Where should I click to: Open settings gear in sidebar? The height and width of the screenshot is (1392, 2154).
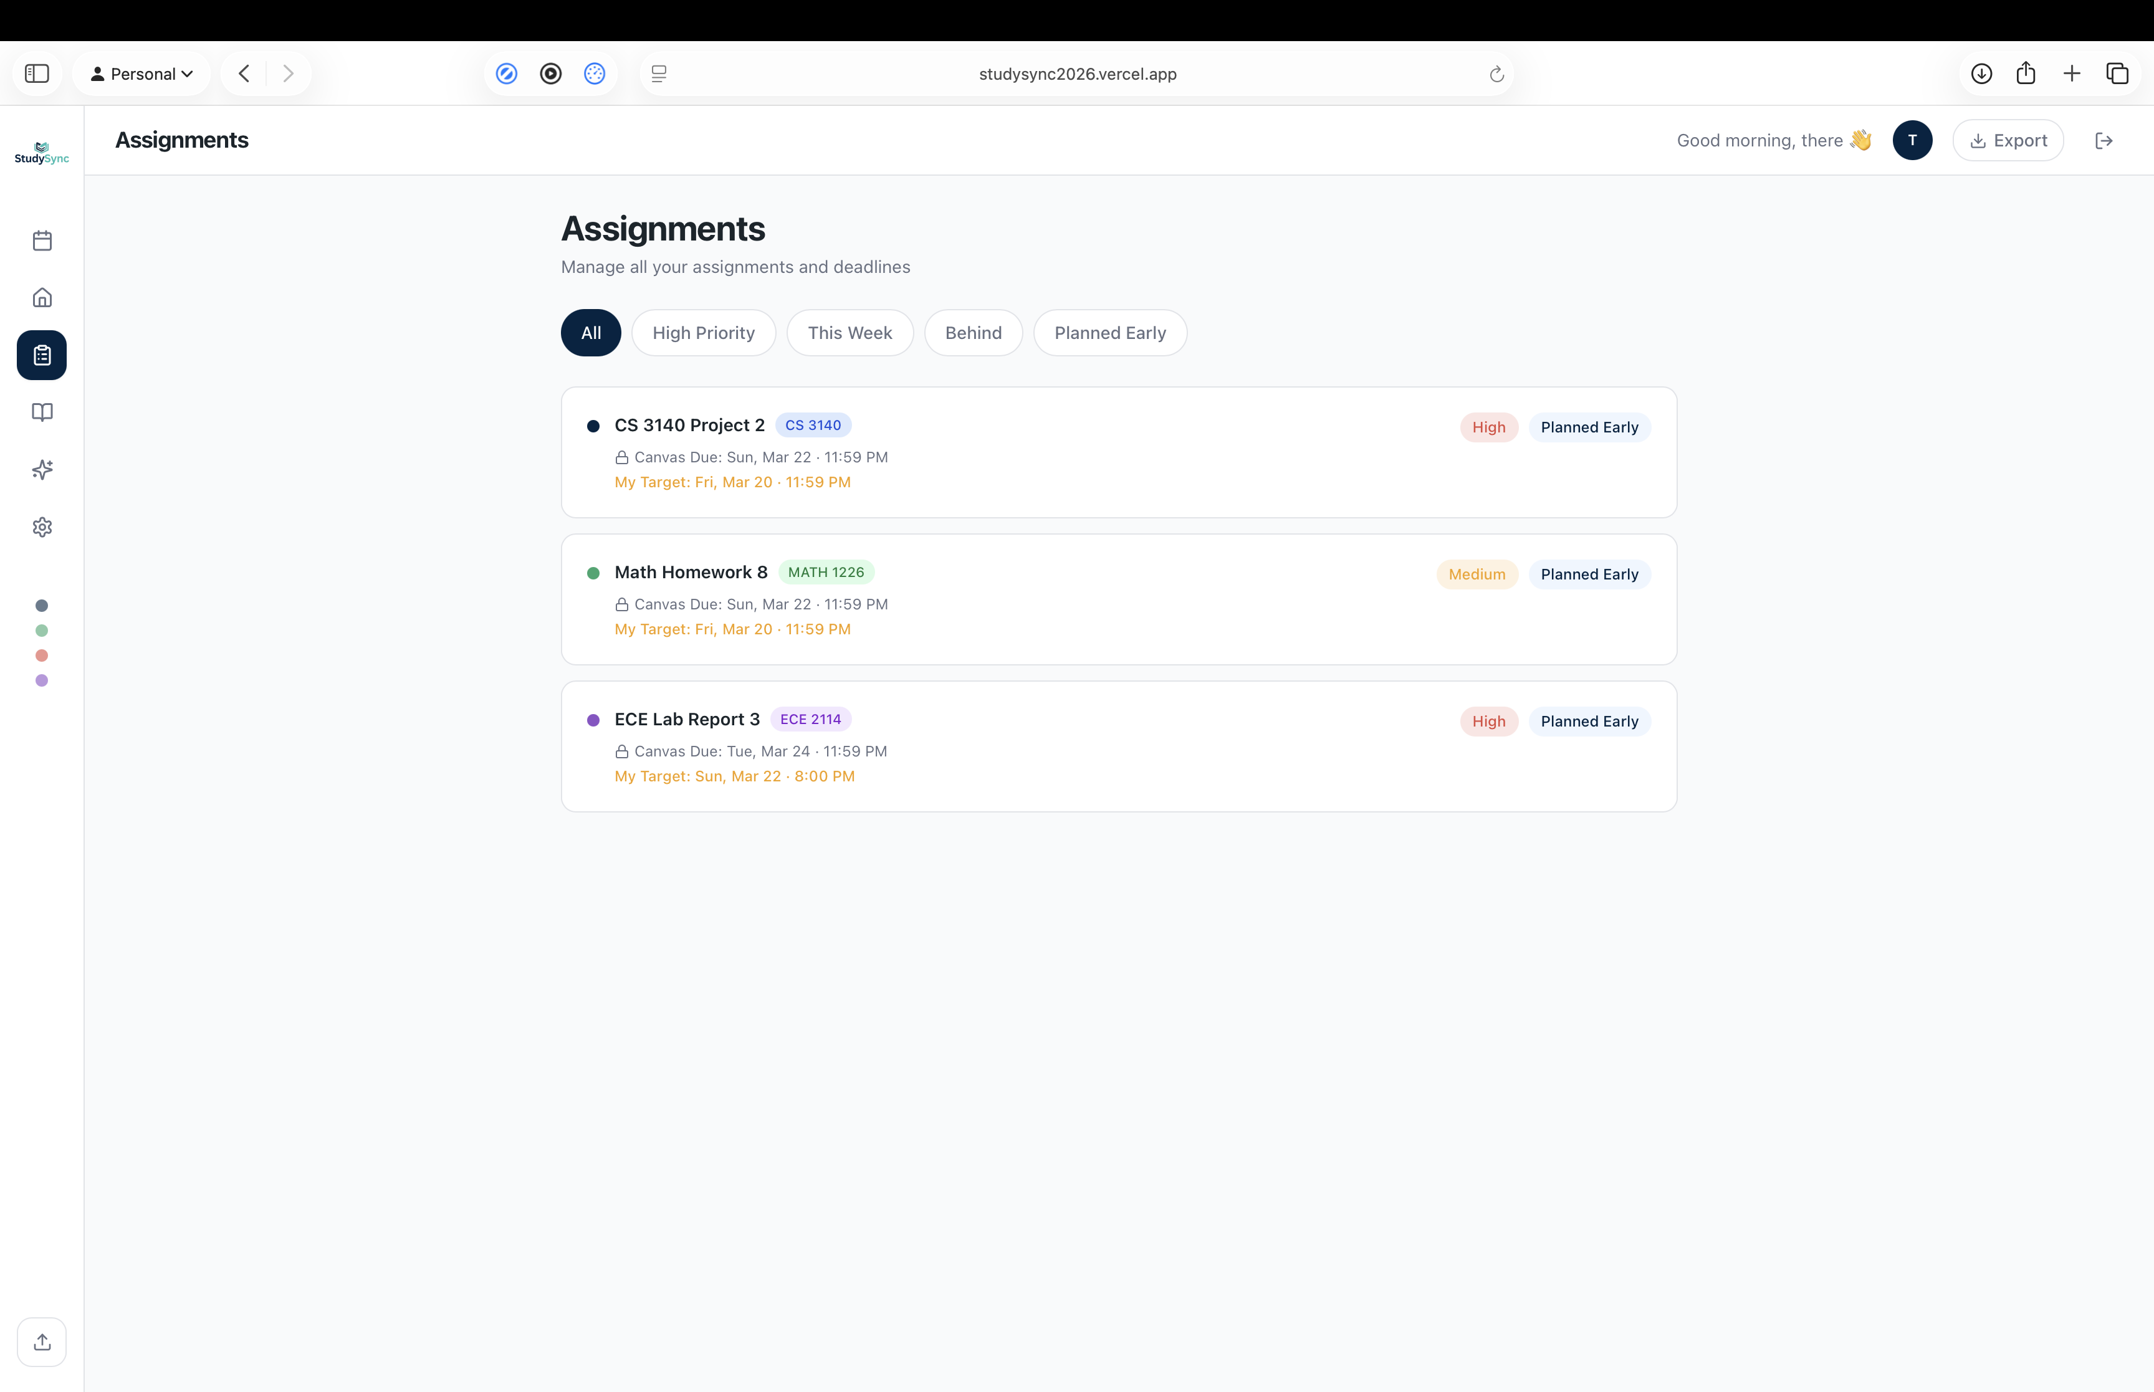point(42,527)
